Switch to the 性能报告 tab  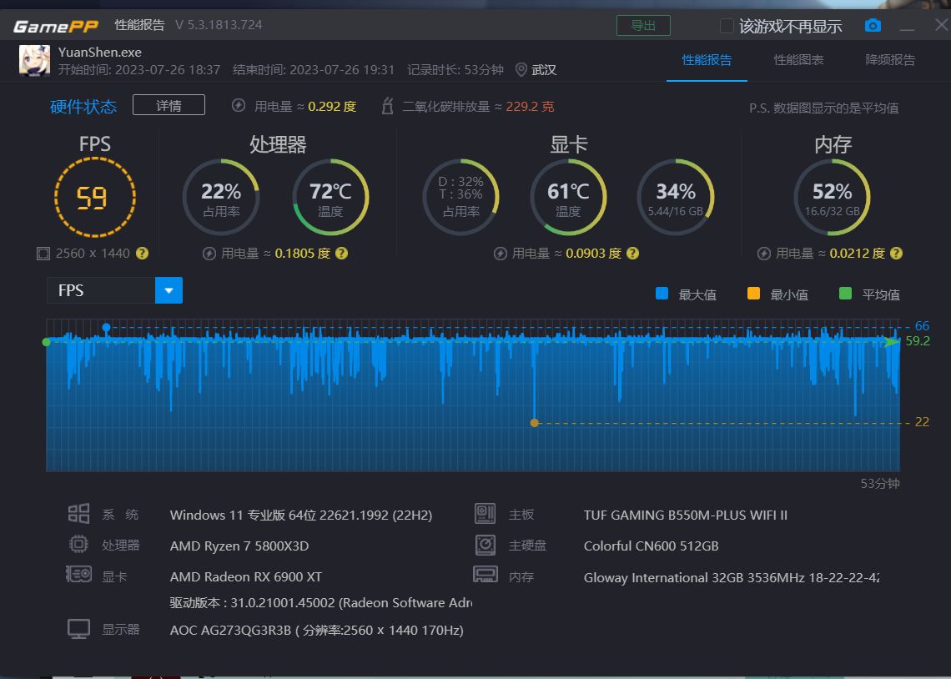click(707, 60)
